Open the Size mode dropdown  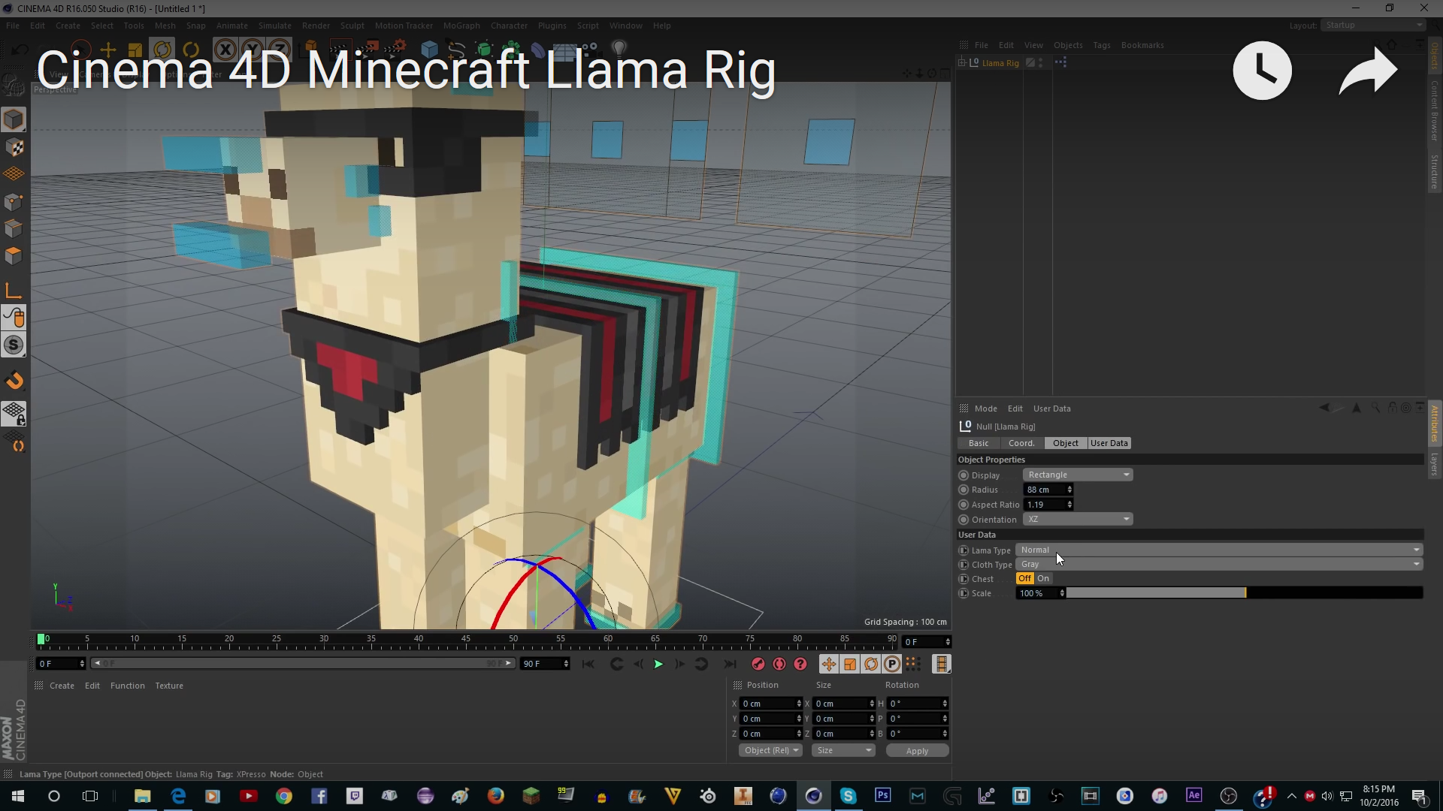[x=844, y=750]
